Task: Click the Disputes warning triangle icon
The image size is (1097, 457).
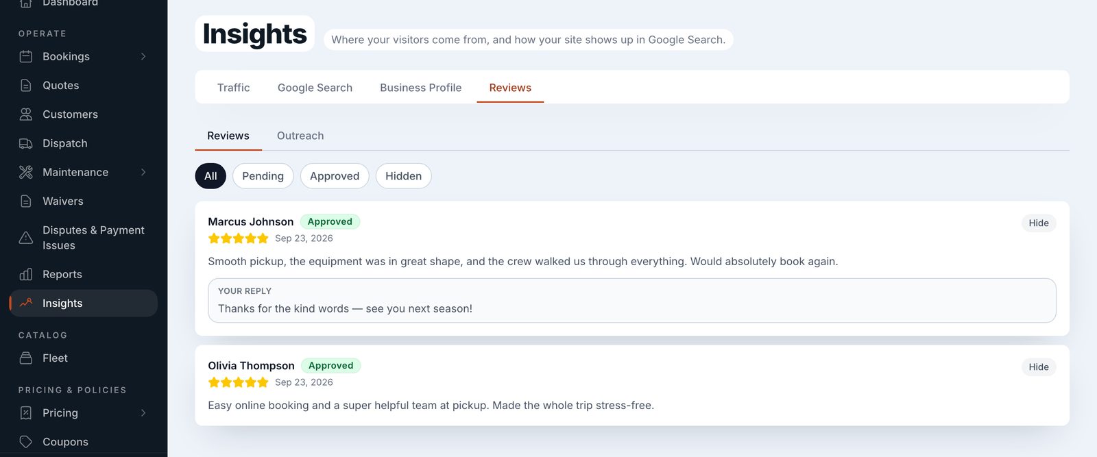Action: click(26, 238)
